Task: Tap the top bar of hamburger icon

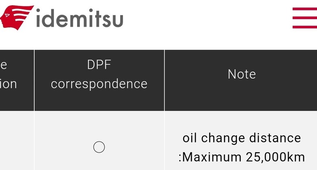Action: 305,9
